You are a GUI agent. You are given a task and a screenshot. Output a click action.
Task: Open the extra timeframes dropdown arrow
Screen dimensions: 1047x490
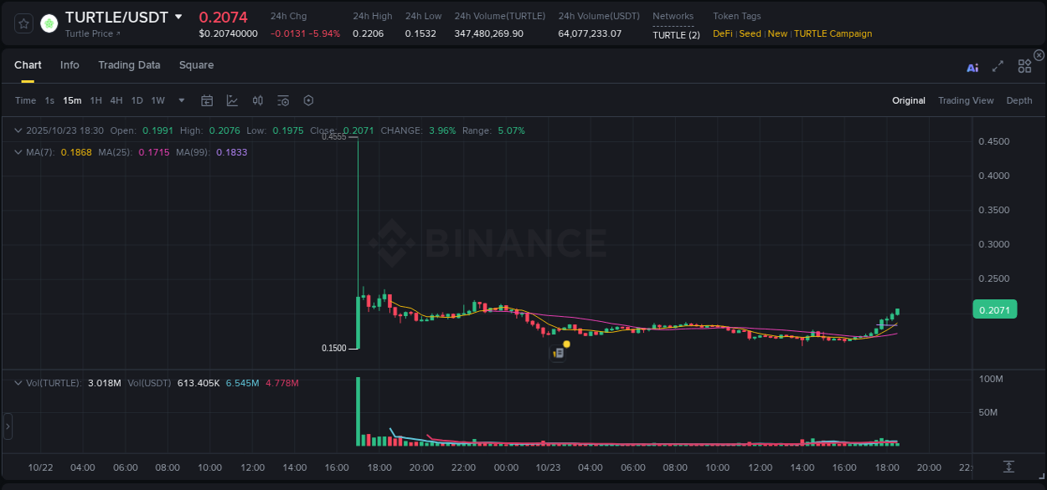click(x=181, y=100)
